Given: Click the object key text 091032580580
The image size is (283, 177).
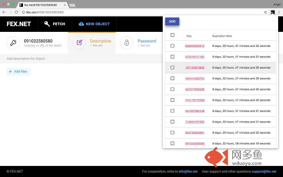Looking at the screenshot, I should tap(38, 41).
